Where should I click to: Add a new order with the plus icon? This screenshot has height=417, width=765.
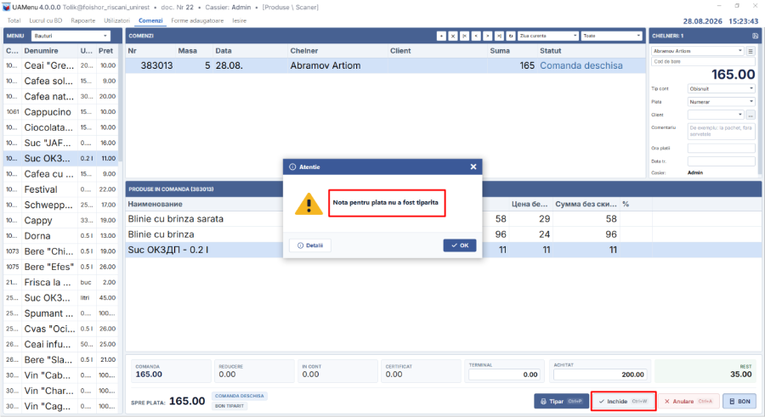[x=441, y=36]
